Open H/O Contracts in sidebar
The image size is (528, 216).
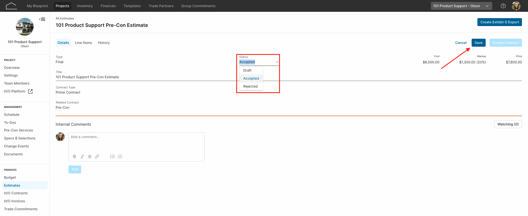click(16, 193)
